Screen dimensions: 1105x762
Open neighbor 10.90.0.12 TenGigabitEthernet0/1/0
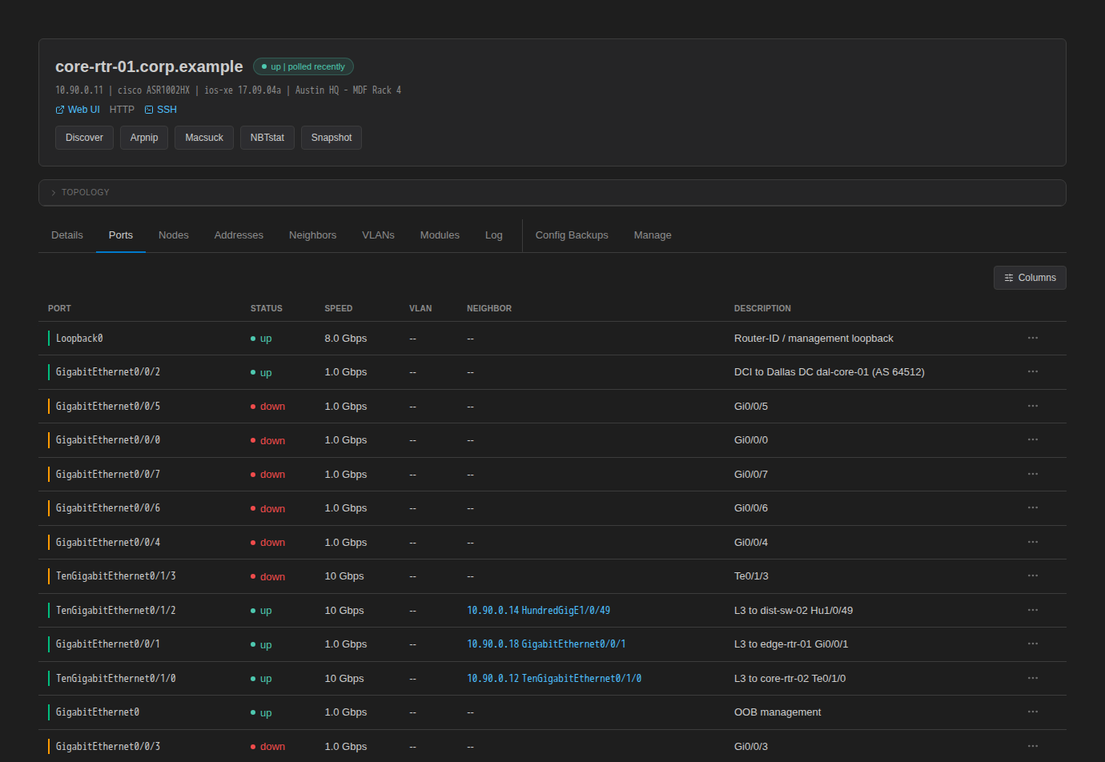tap(554, 678)
